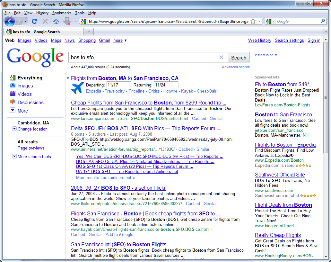Click the Videos clapperboard icon in sidebar
Viewport: 331px width, 262px height.
tap(13, 94)
